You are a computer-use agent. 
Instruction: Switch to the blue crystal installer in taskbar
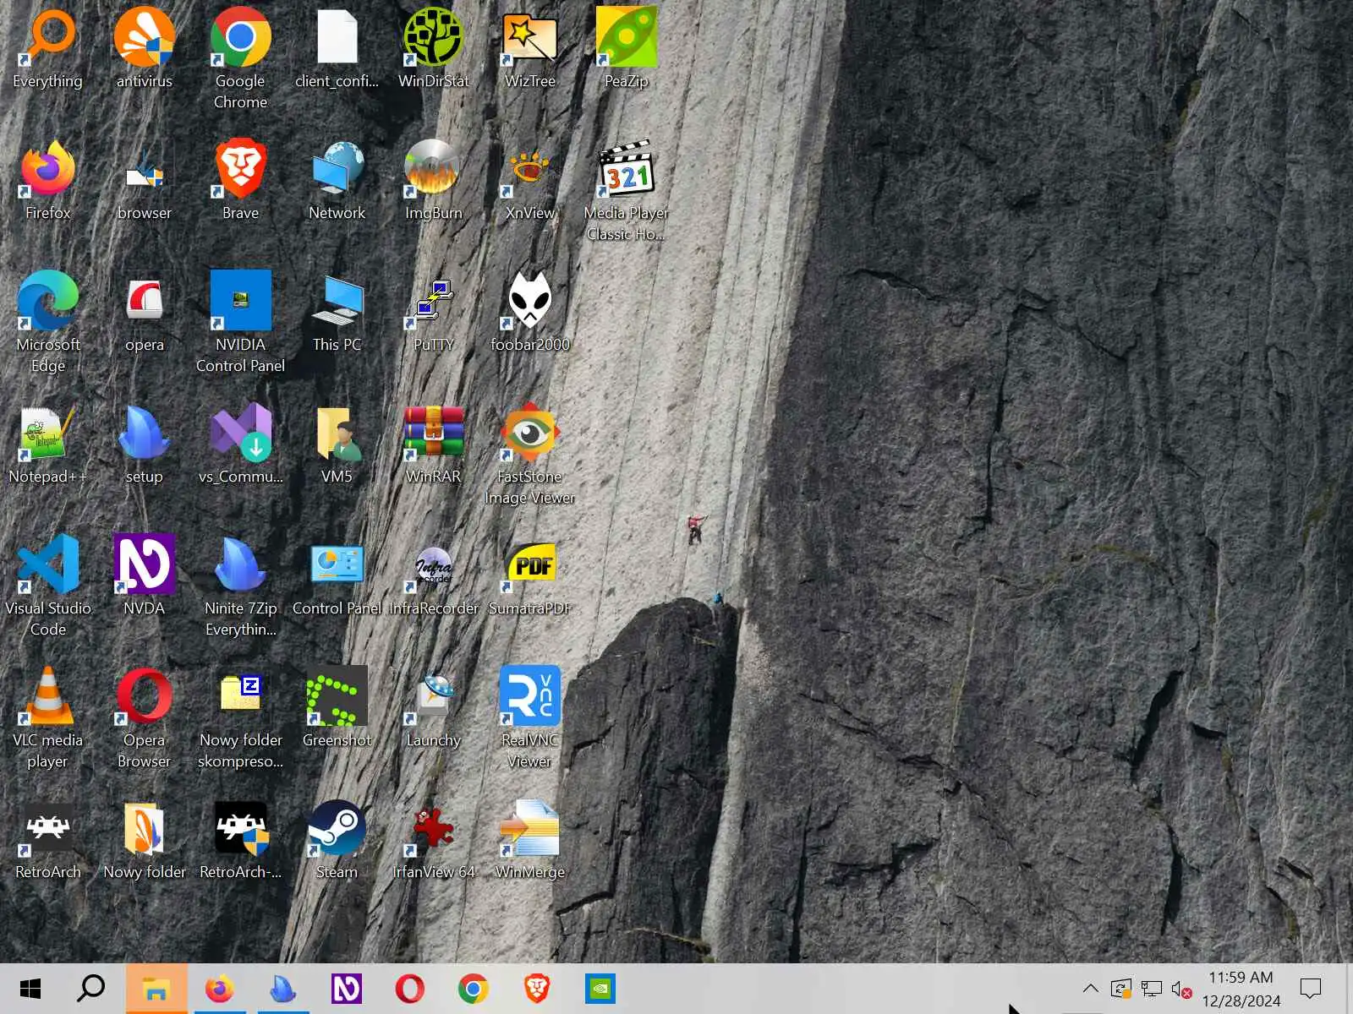[283, 989]
